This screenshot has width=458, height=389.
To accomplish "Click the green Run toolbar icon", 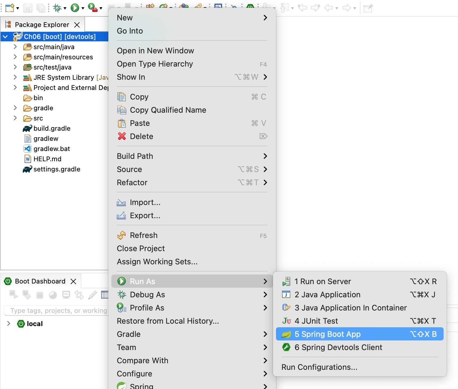I will point(75,8).
